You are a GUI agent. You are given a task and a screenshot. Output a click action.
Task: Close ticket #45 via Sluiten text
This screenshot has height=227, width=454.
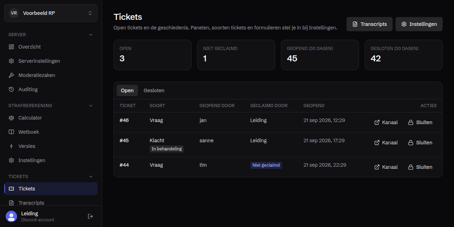[x=424, y=143]
